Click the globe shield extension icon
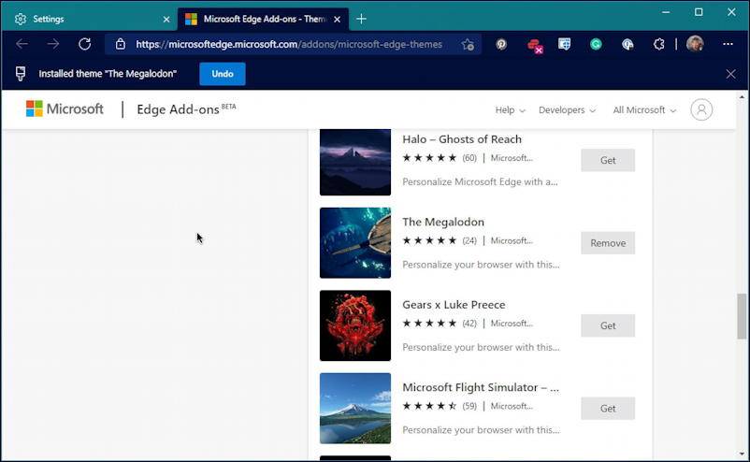This screenshot has width=750, height=462. (627, 45)
